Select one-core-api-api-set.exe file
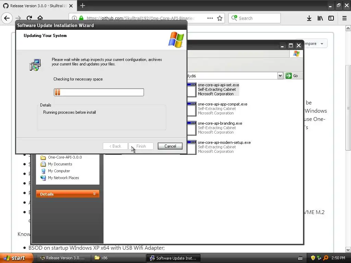This screenshot has width=351, height=263. (218, 89)
